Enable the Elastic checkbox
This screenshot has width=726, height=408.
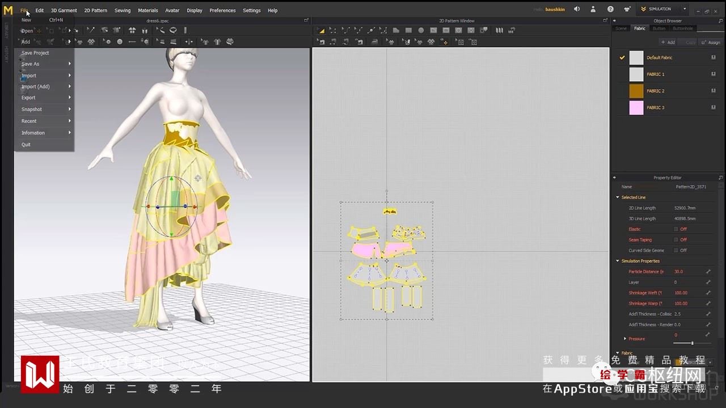676,229
